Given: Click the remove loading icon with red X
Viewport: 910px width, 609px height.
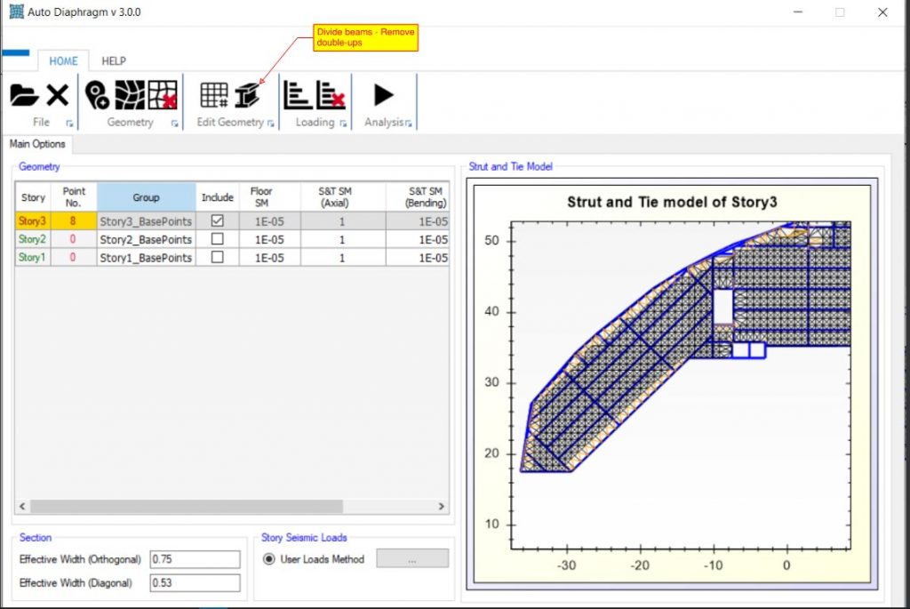Looking at the screenshot, I should [x=331, y=94].
